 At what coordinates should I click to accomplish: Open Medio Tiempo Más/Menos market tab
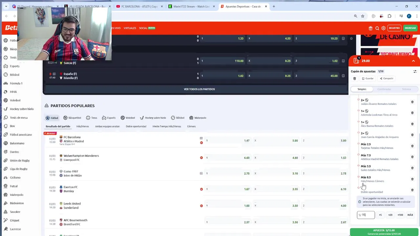coord(167,127)
